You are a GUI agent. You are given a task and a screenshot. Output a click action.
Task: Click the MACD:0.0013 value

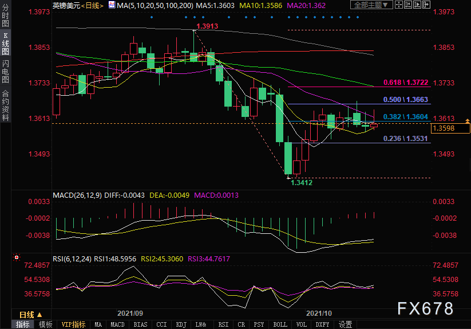216,195
